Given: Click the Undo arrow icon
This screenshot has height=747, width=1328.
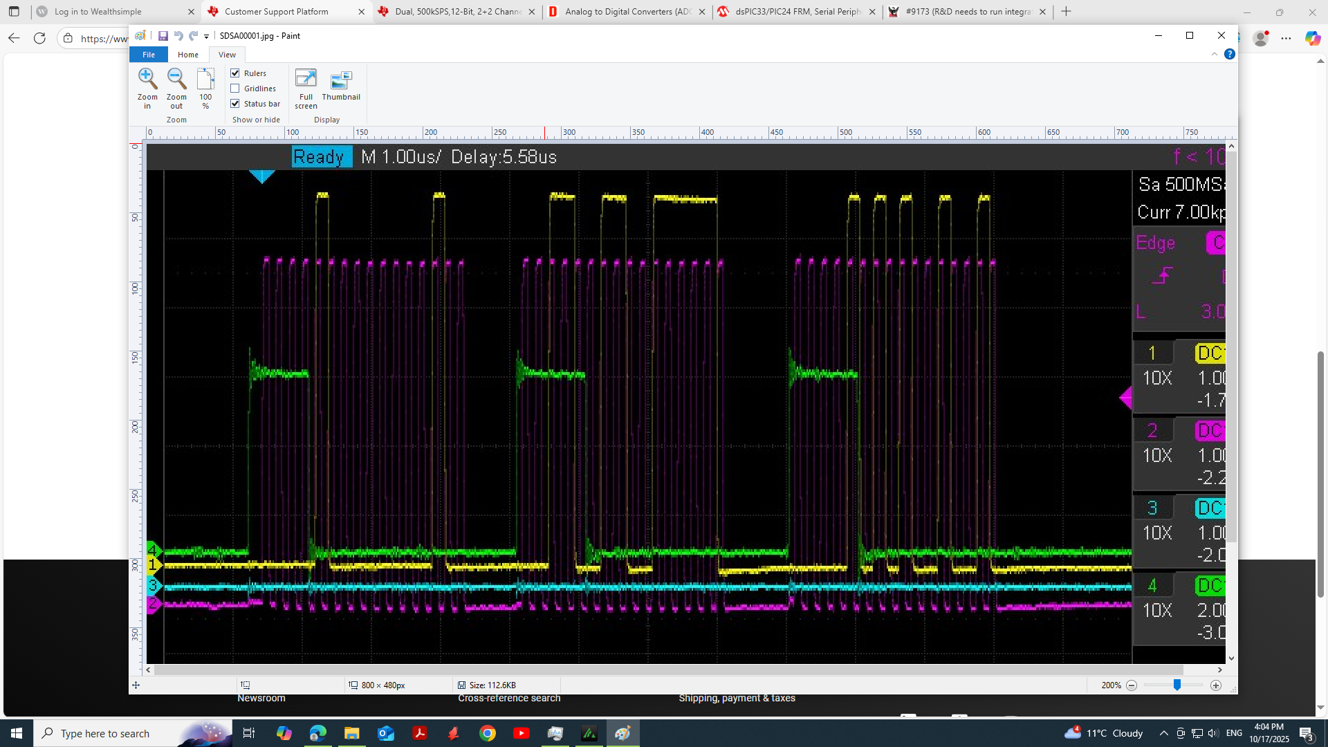Looking at the screenshot, I should pos(178,36).
